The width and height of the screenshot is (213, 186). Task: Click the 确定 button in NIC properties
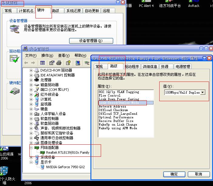pyautogui.click(x=174, y=174)
